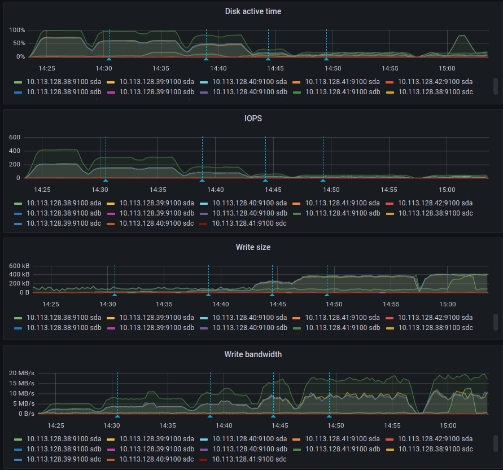Image resolution: width=503 pixels, height=470 pixels.
Task: Click magenta swatch of 10.113.128.39:9100 sdb in Write bandwidth legend
Action: [x=111, y=450]
